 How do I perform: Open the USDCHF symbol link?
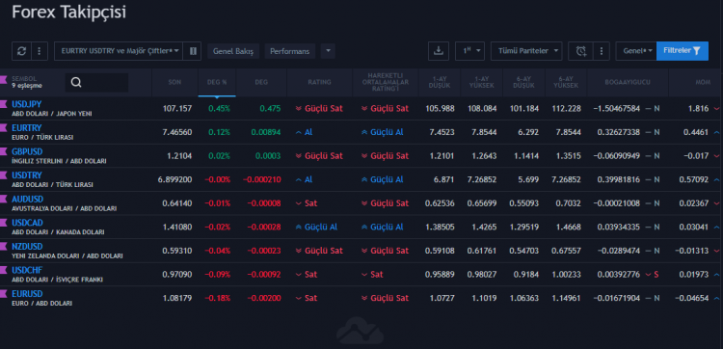27,270
